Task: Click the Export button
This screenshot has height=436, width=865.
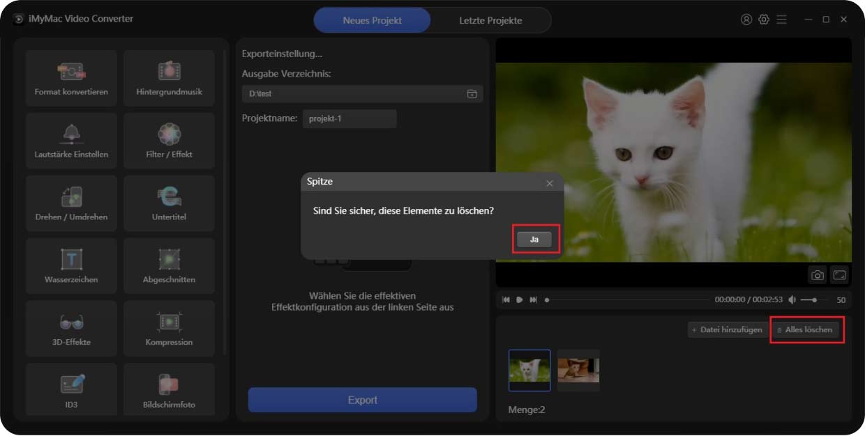Action: pyautogui.click(x=363, y=400)
